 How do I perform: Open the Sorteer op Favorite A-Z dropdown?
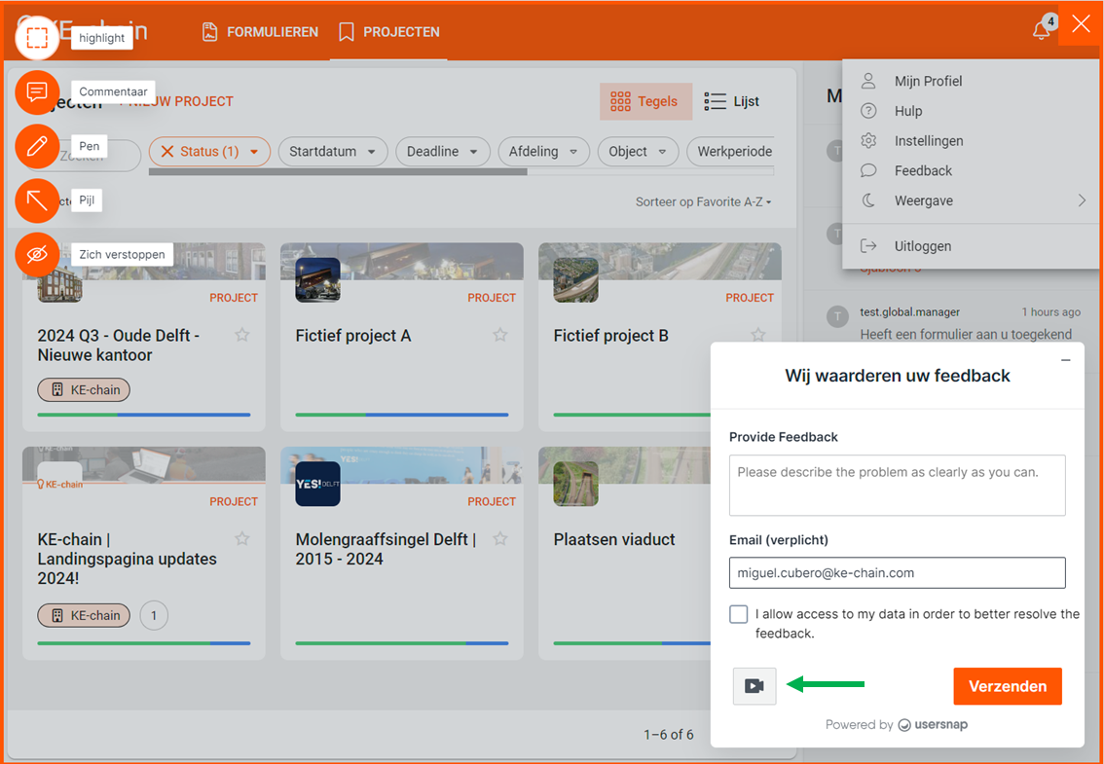tap(703, 202)
